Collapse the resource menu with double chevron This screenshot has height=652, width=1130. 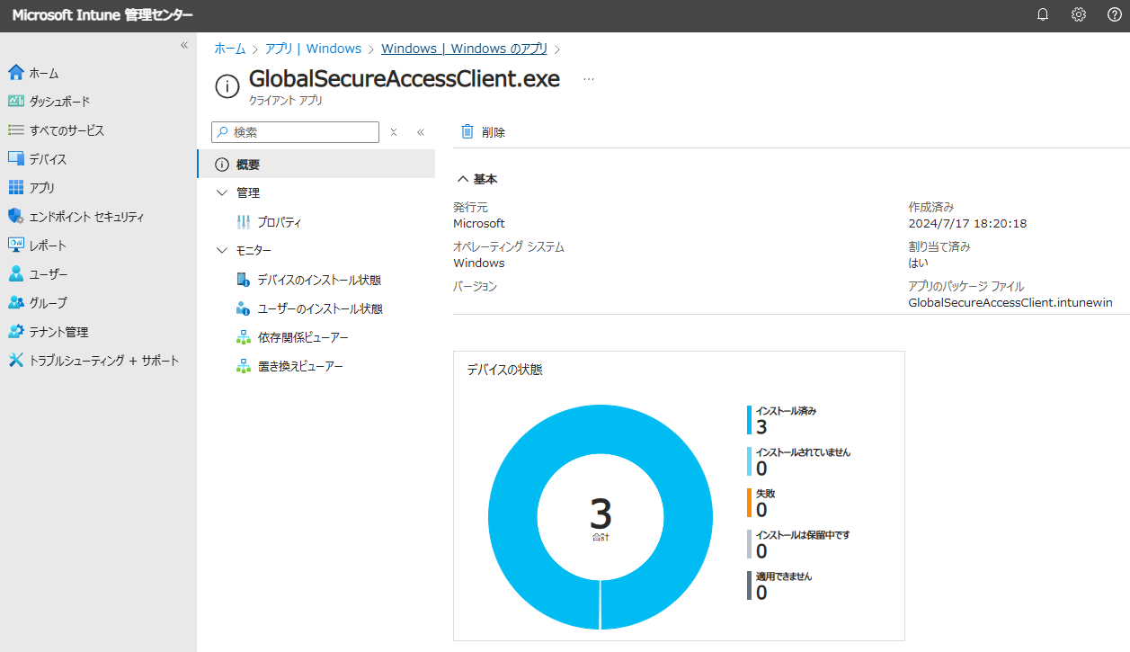tap(421, 132)
